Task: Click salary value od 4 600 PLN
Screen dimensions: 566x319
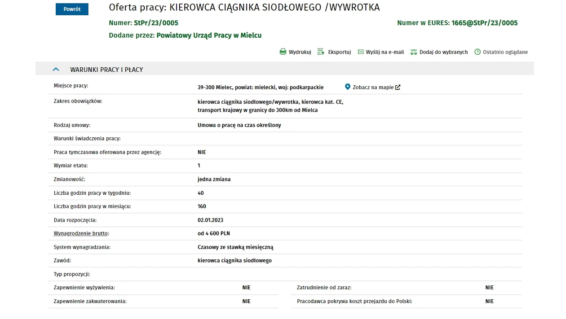Action: pyautogui.click(x=214, y=233)
